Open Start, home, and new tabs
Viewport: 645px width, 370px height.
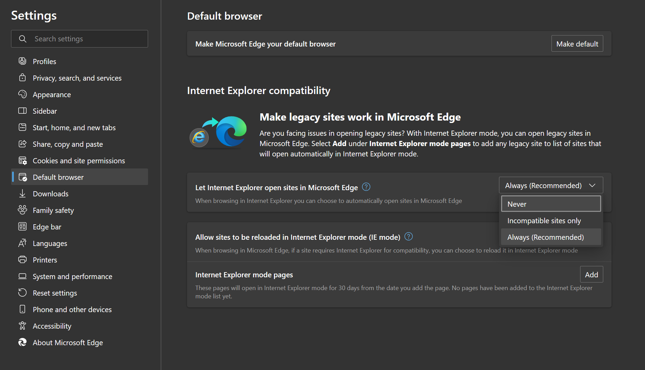pos(79,127)
